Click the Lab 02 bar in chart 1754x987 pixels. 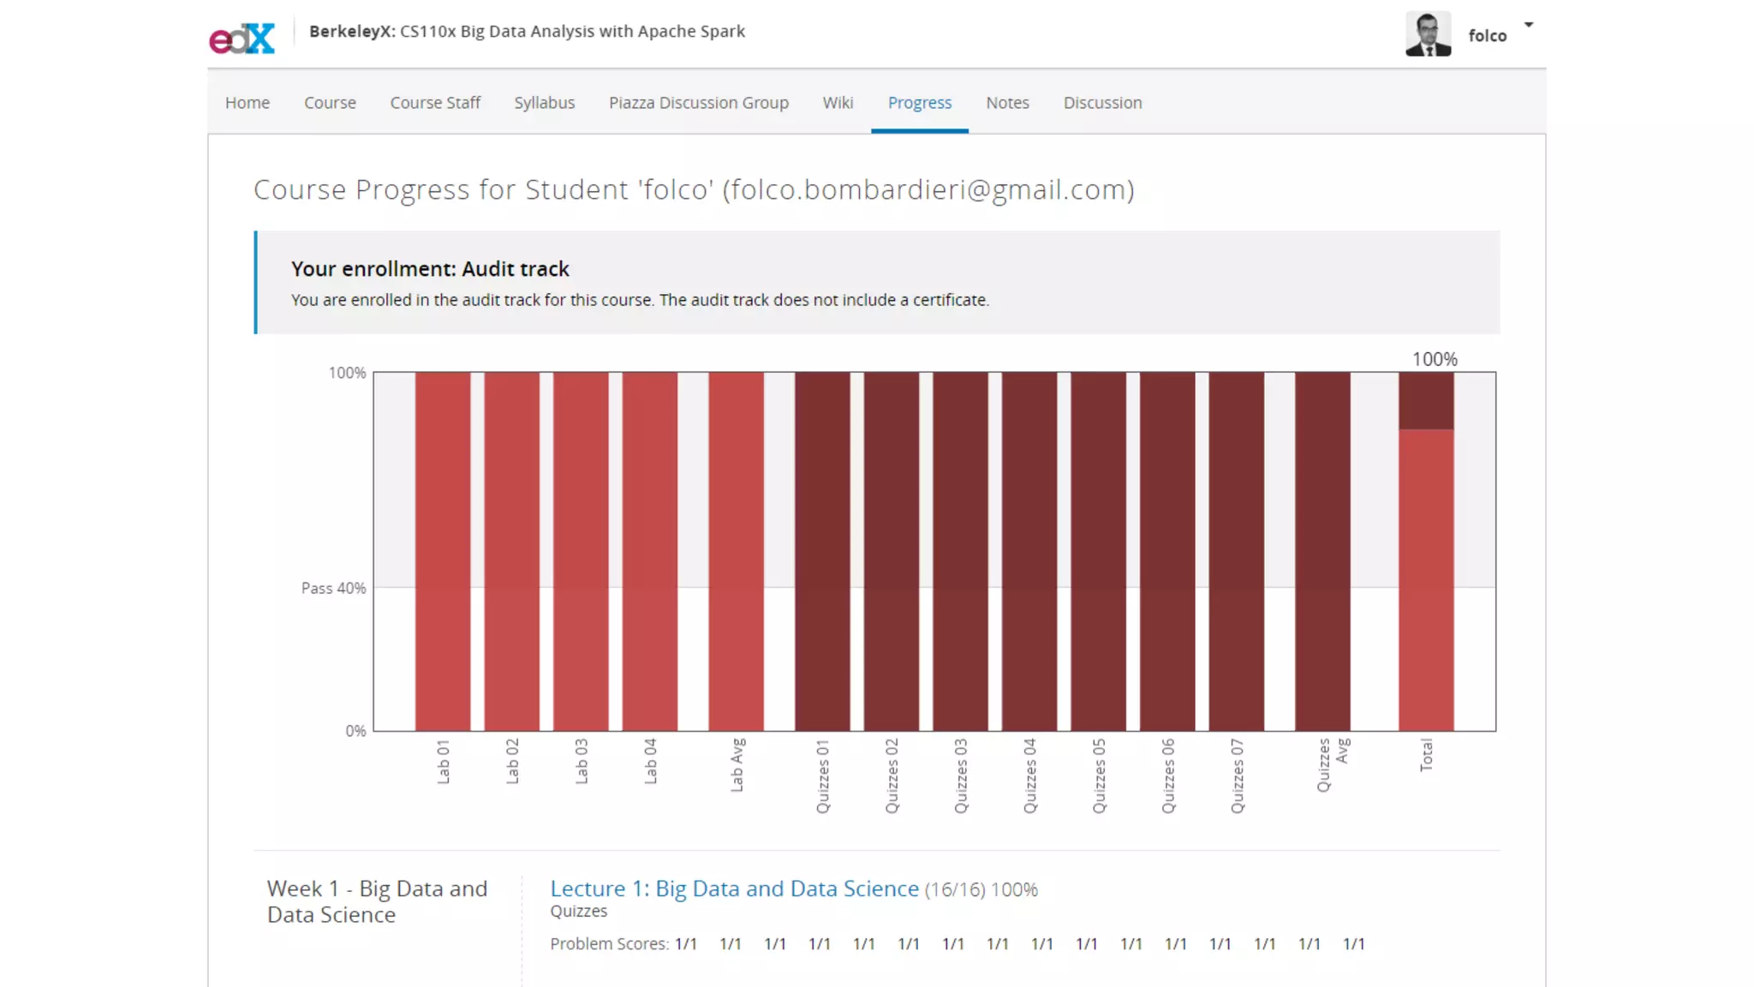[x=512, y=551]
